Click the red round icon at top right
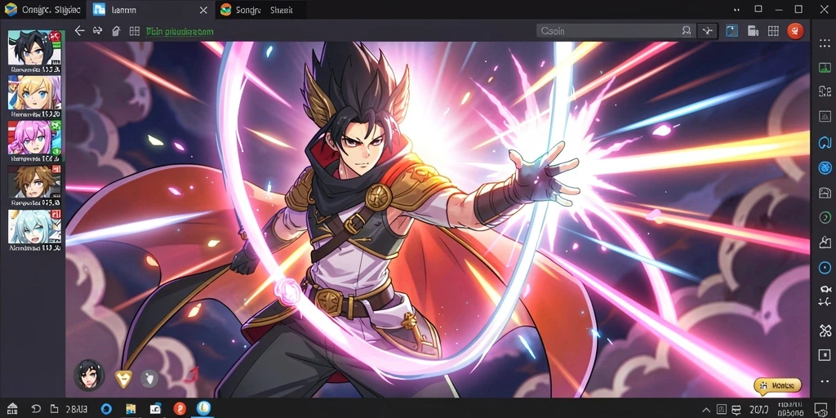836x418 pixels. click(x=795, y=31)
